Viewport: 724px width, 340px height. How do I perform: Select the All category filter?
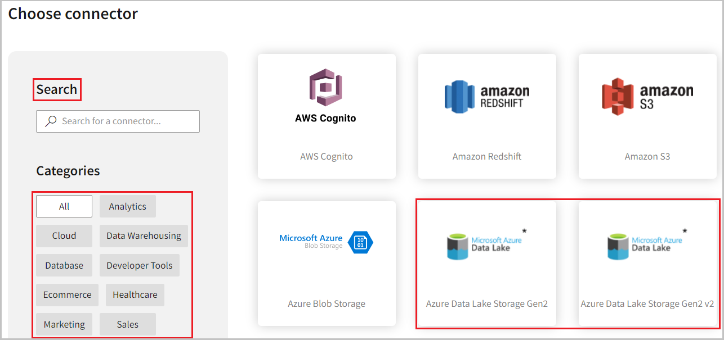pos(64,206)
